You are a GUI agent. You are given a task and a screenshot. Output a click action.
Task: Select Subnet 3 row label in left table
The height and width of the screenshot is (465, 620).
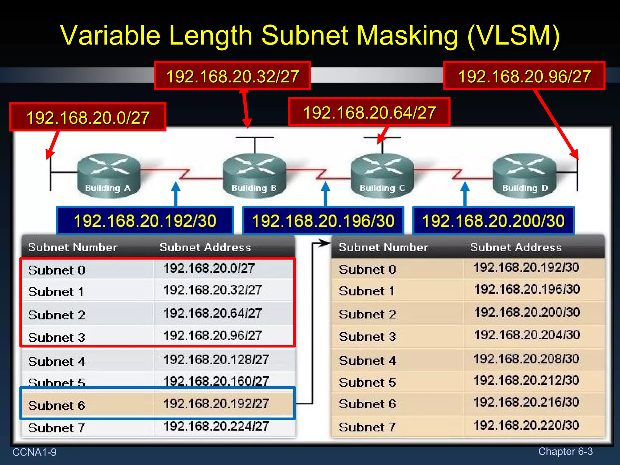click(57, 337)
